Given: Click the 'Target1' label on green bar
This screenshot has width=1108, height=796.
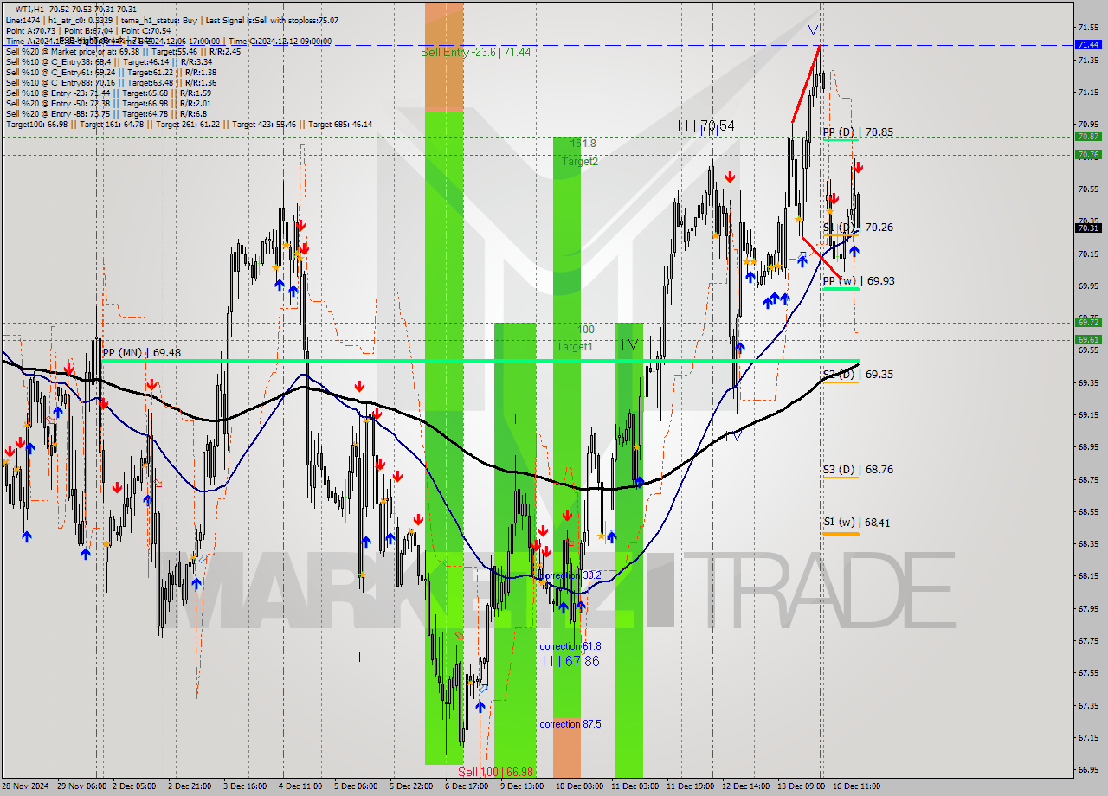Looking at the screenshot, I should tap(574, 346).
